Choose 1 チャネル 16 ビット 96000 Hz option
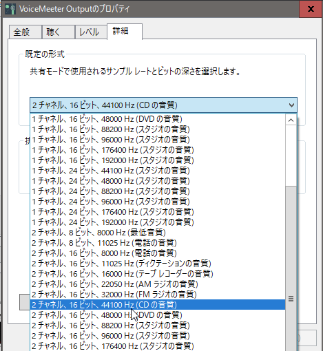The image size is (323, 351). pyautogui.click(x=158, y=140)
